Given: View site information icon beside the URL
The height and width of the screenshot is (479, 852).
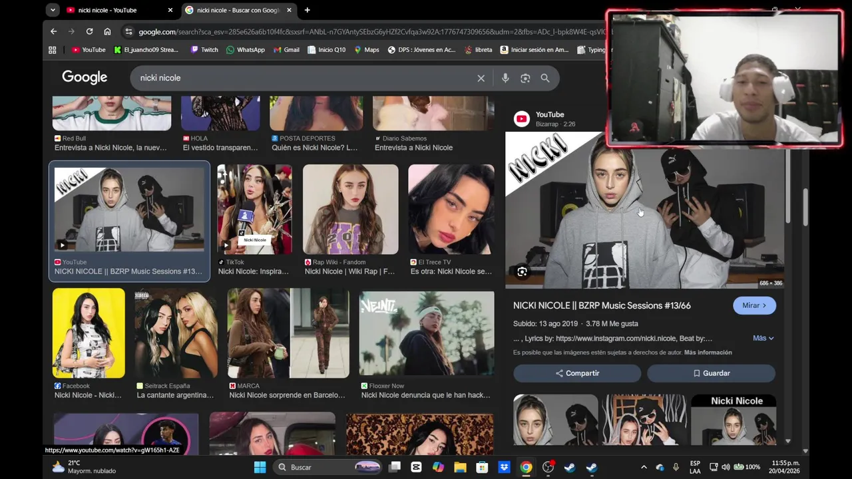Looking at the screenshot, I should [x=128, y=31].
